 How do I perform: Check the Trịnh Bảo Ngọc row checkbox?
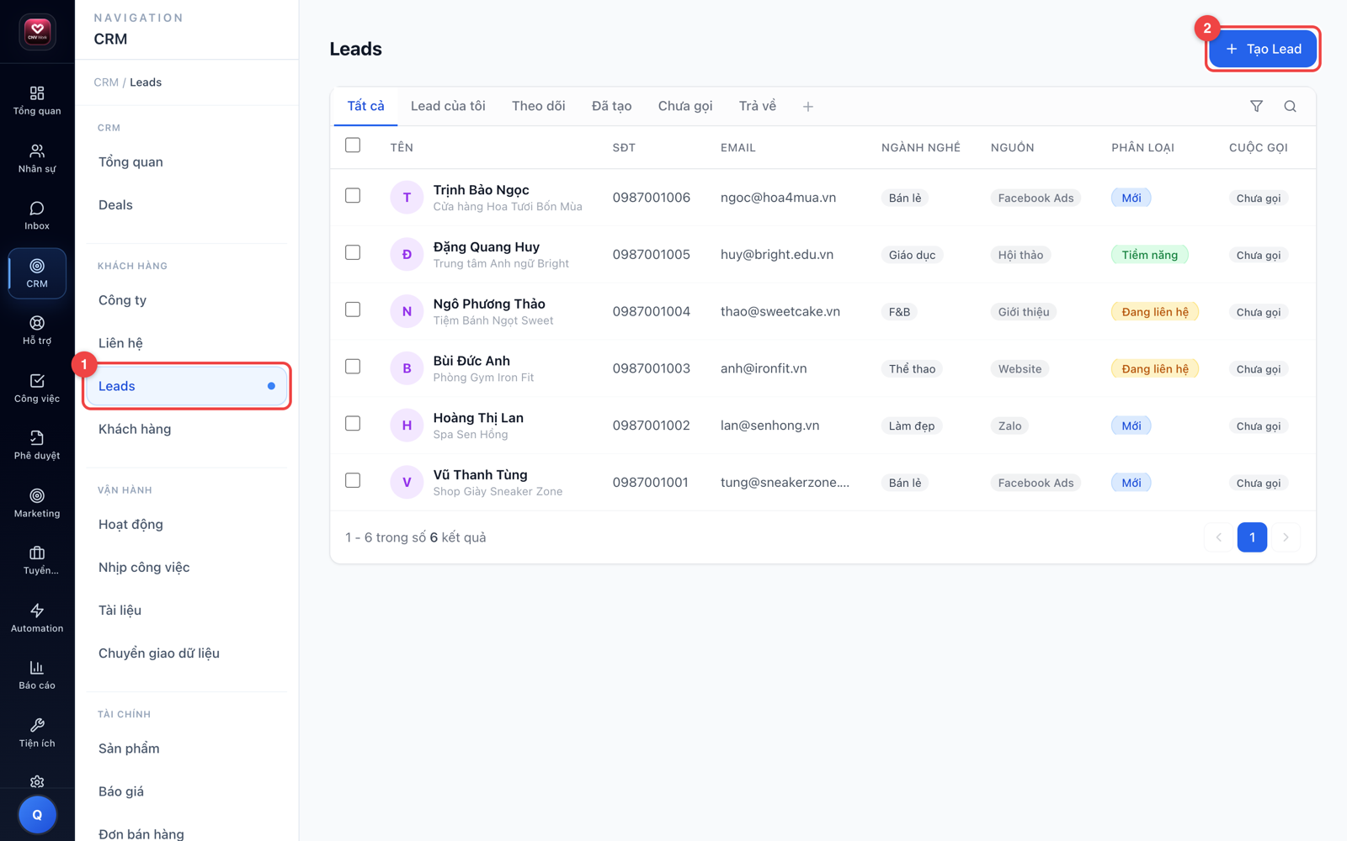tap(353, 195)
